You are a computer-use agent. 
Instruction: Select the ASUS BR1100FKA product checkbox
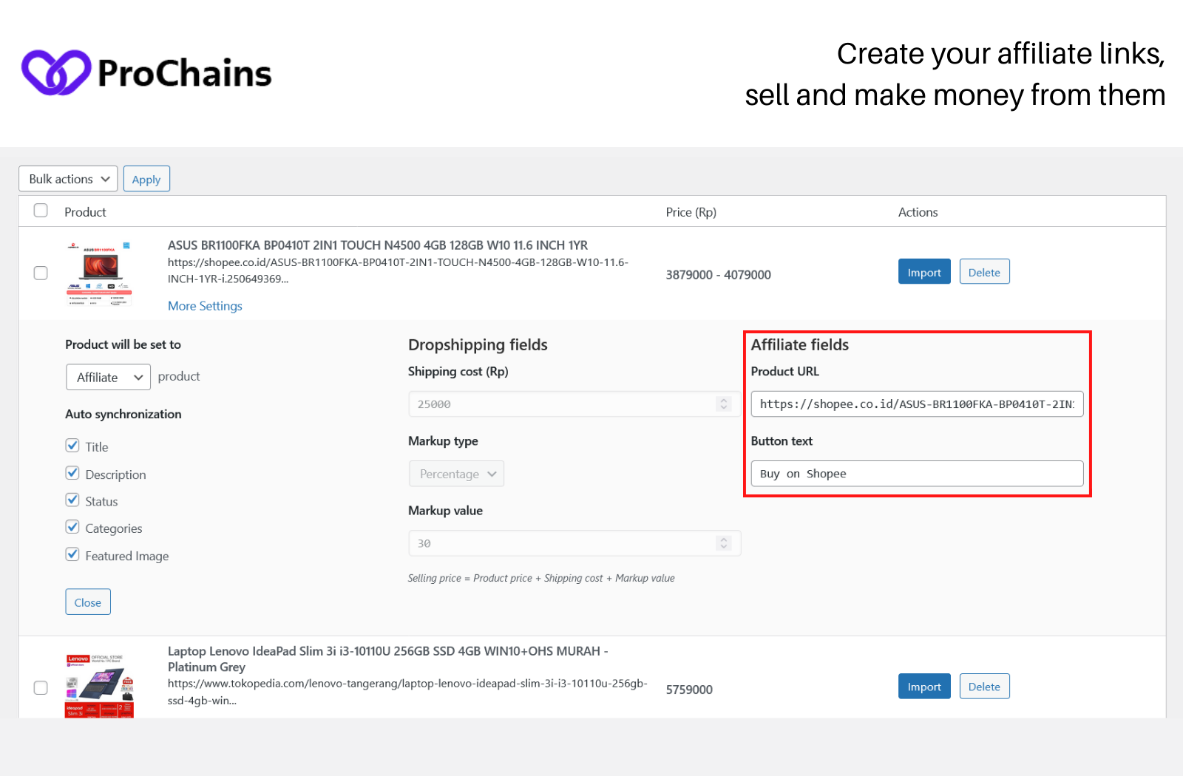pos(41,273)
